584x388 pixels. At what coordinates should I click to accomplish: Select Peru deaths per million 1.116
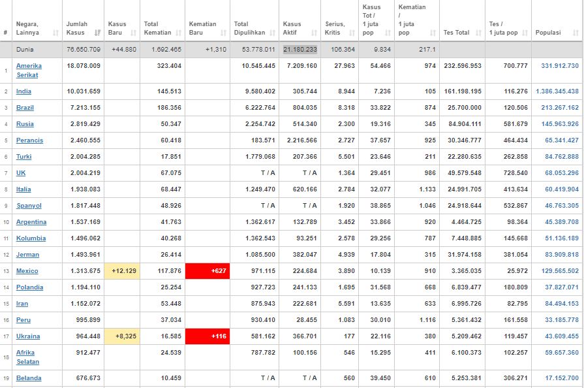click(427, 320)
